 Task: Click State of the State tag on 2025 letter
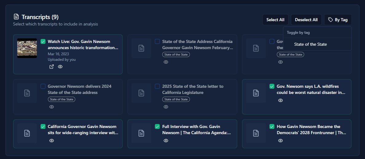tap(176, 99)
